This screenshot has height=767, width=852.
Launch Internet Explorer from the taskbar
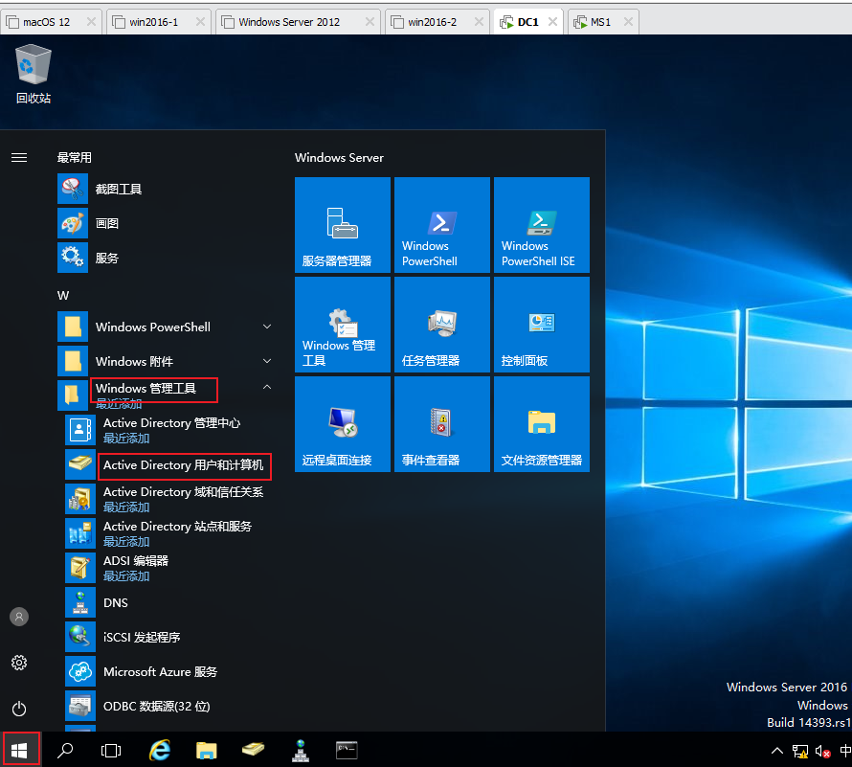coord(160,750)
